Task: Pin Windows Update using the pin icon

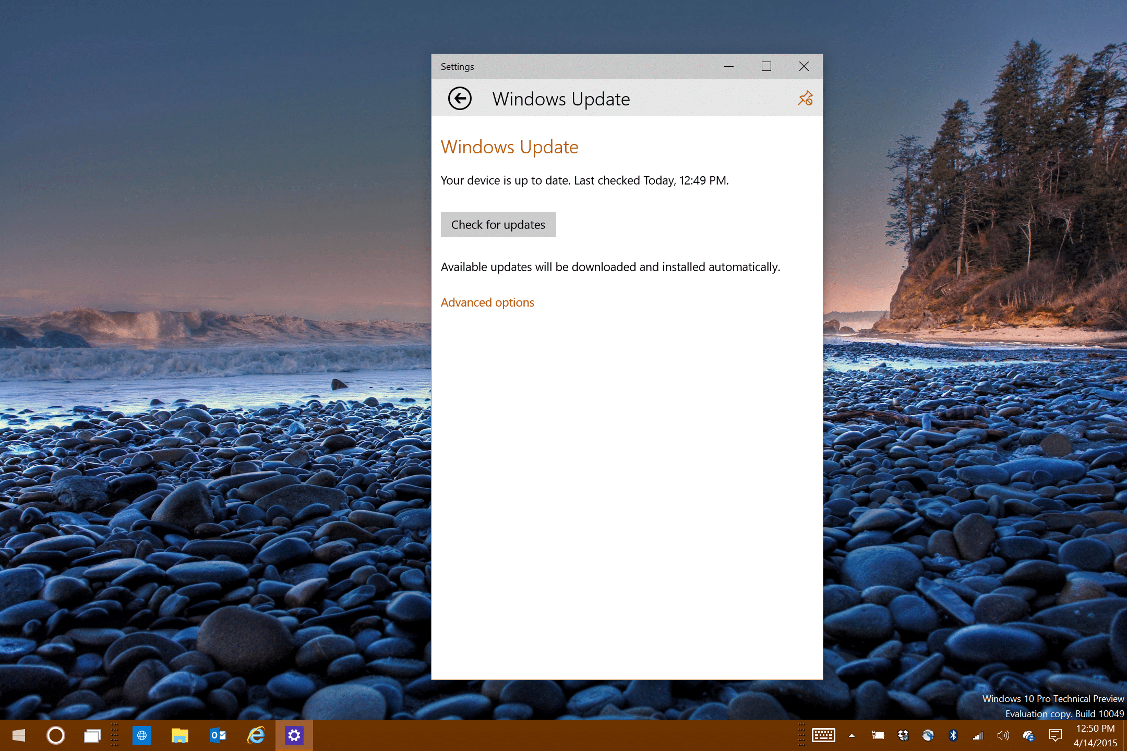Action: coord(805,98)
